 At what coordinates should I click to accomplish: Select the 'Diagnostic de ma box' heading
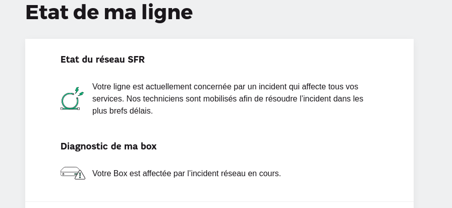point(108,146)
